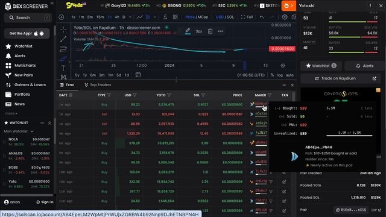The image size is (386, 217).
Task: Click the Sign-in link
Action: click(x=45, y=202)
